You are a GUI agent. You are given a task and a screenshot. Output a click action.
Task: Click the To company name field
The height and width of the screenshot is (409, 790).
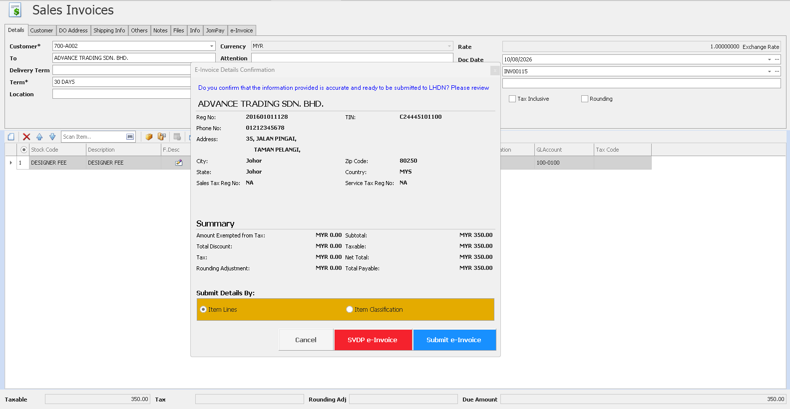(x=134, y=58)
